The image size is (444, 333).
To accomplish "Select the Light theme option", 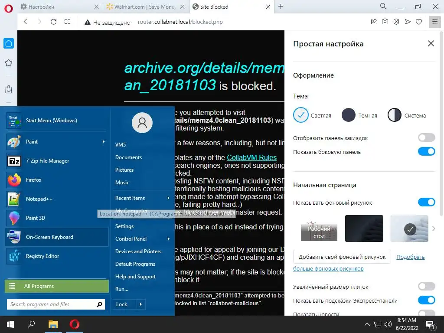I will click(300, 115).
